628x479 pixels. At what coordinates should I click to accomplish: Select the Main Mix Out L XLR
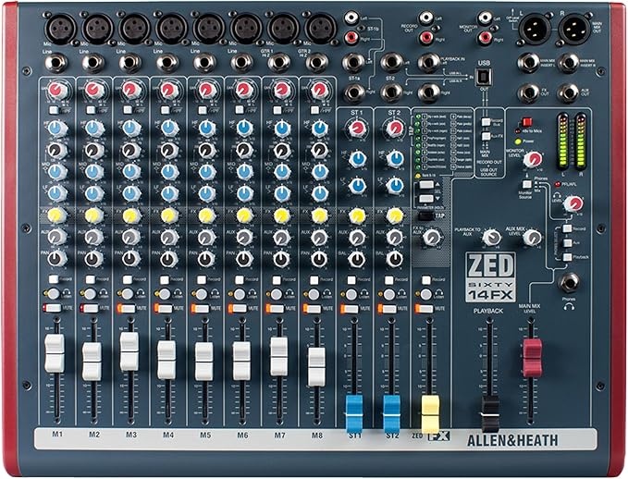tap(535, 30)
